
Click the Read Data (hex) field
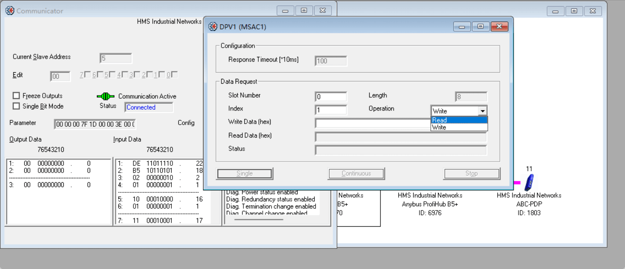click(401, 137)
